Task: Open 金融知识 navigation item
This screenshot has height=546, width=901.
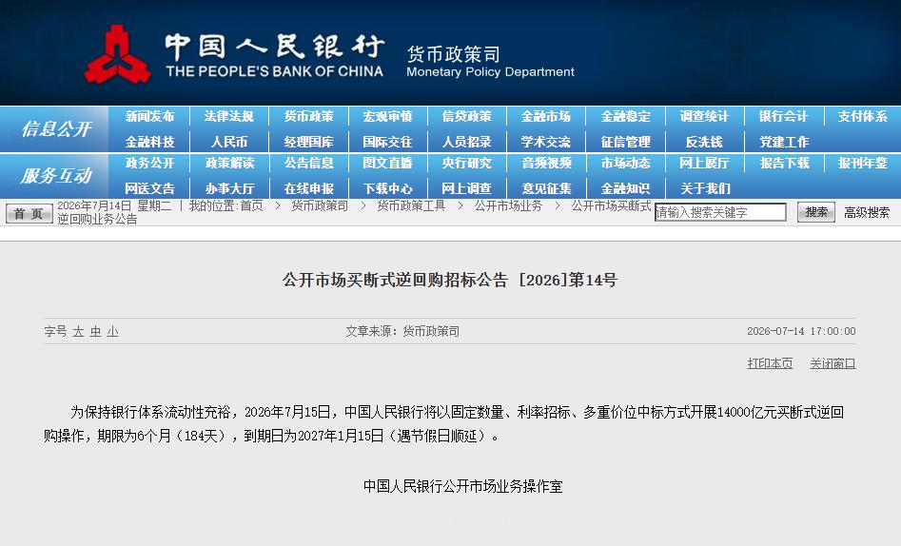Action: [x=625, y=188]
